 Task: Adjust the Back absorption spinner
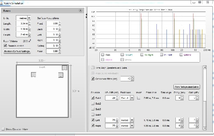click(60, 29)
